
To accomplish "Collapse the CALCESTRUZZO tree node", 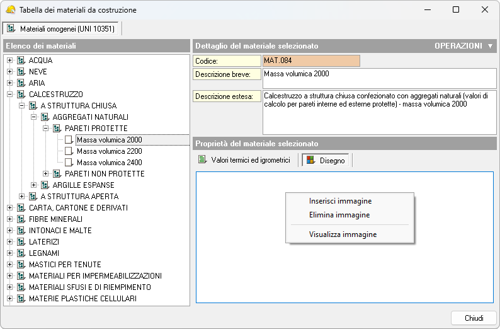I will (9, 95).
